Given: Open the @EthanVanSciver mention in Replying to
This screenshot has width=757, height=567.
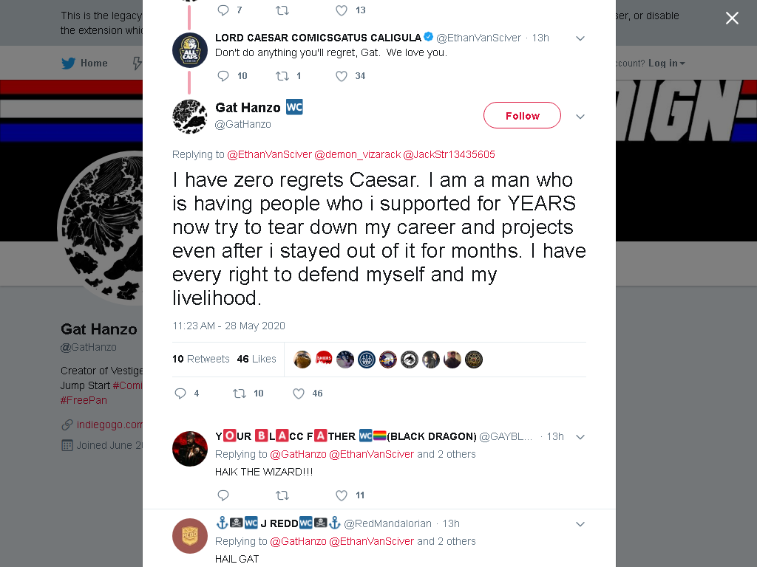Looking at the screenshot, I should (x=269, y=154).
